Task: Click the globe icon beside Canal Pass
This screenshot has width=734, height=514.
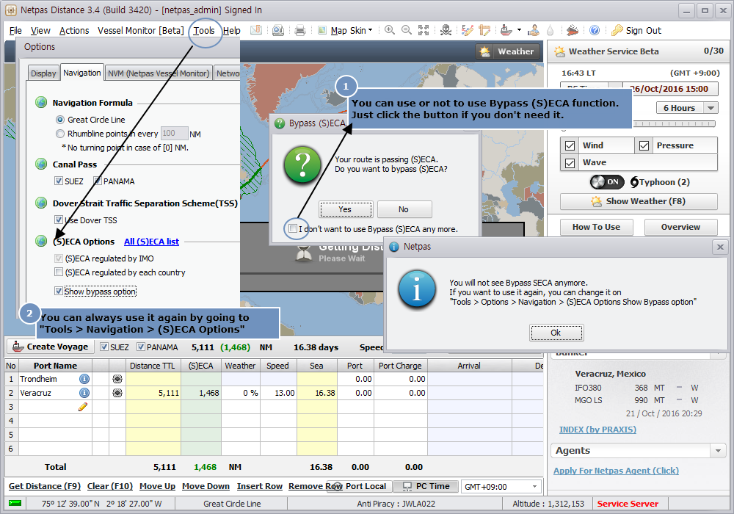Action: pos(41,164)
